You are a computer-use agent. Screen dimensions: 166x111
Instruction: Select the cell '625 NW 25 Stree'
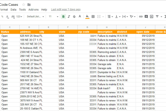pyautogui.click(x=29, y=36)
